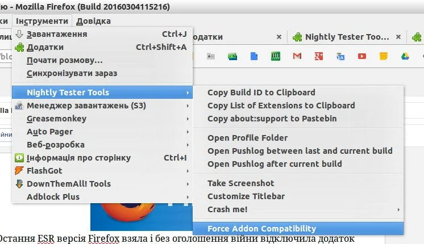Click the YouTube bookmark icon
The image size is (424, 244).
(x=362, y=56)
